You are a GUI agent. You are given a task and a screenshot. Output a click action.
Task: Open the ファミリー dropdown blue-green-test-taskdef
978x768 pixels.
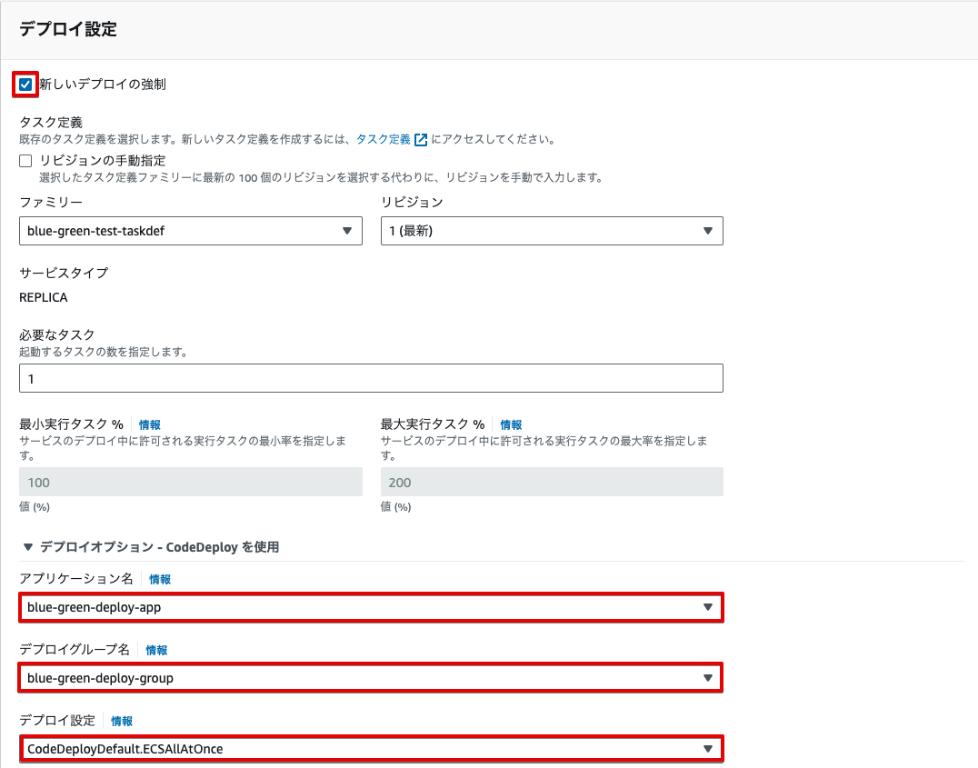pos(191,231)
